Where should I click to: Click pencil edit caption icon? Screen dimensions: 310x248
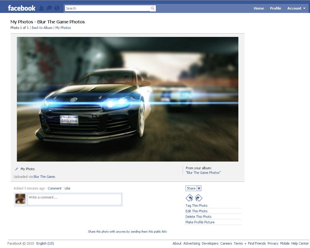click(x=17, y=169)
